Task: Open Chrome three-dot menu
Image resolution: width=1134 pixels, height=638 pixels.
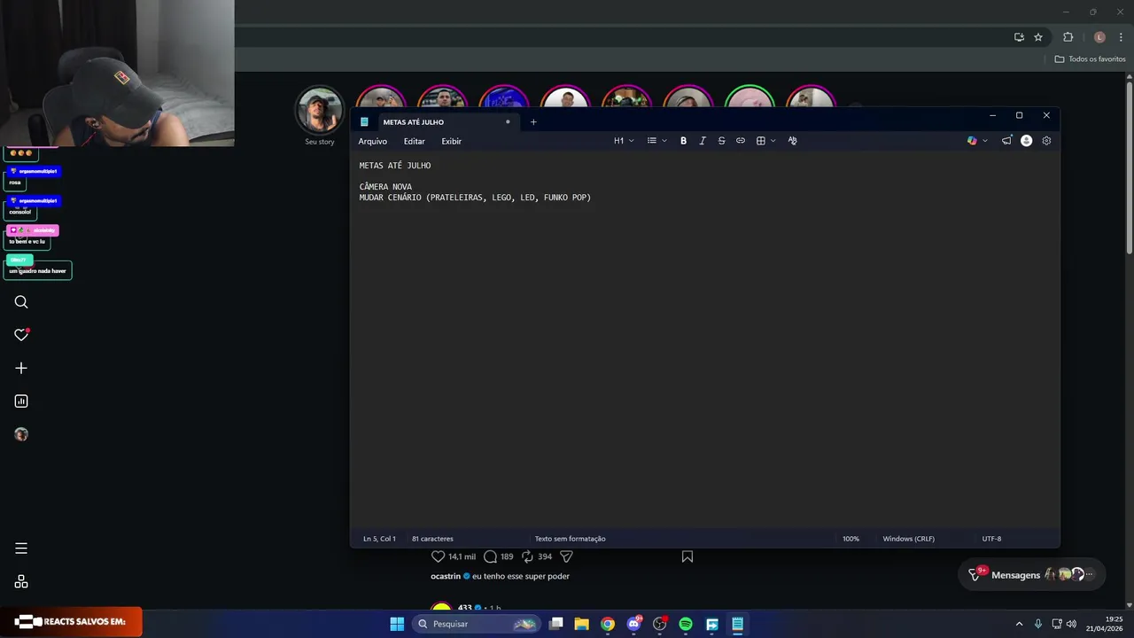Action: pyautogui.click(x=1121, y=37)
